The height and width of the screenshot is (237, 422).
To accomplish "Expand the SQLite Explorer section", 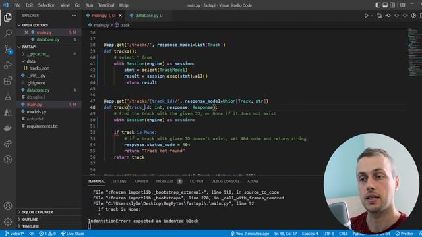I will coord(49,212).
